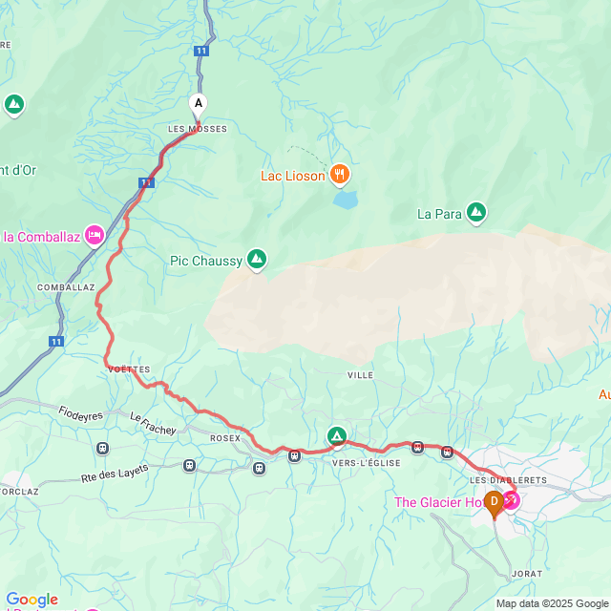This screenshot has height=611, width=611.
Task: Select the Voëttes place label
Action: click(x=129, y=369)
